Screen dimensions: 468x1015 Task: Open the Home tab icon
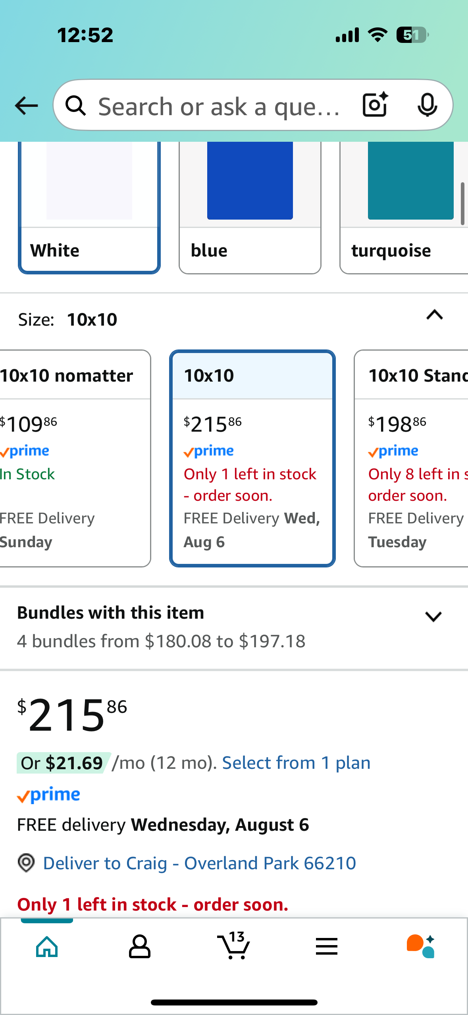47,947
